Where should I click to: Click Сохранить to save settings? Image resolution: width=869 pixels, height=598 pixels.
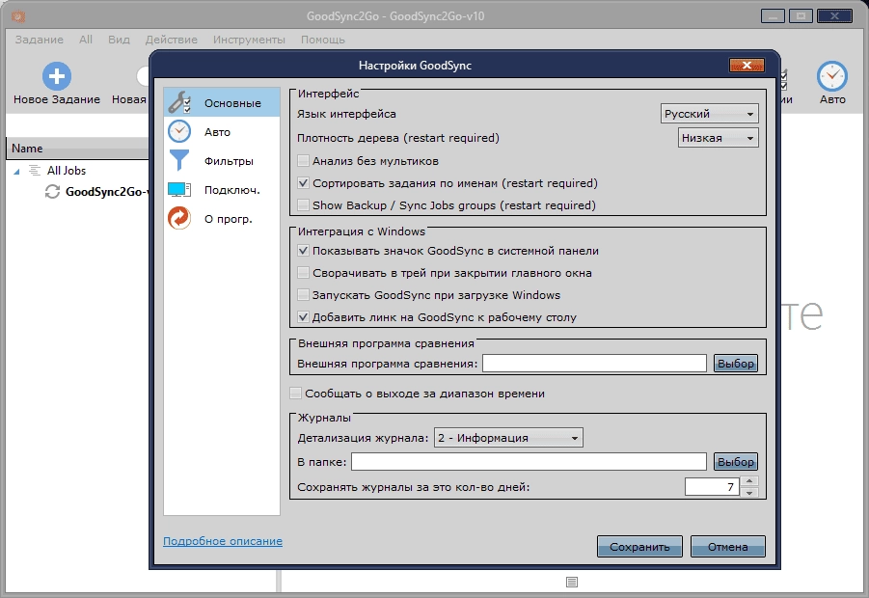point(639,547)
